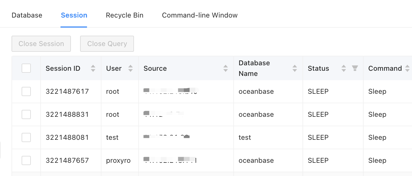Open the Recycle Bin tab
The height and width of the screenshot is (176, 412).
124,15
